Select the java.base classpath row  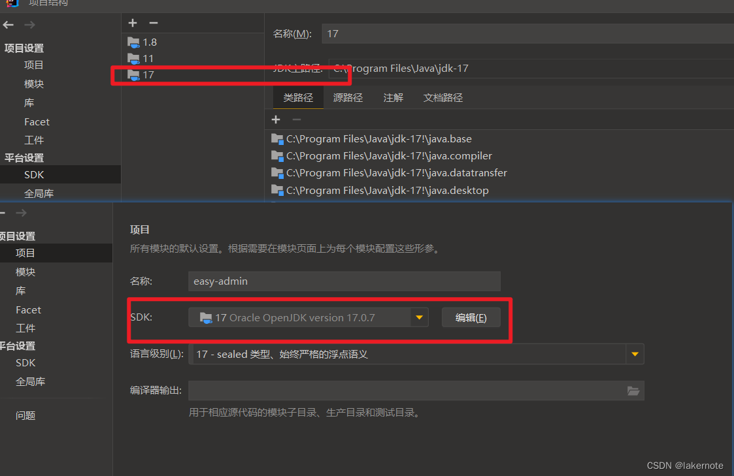pyautogui.click(x=499, y=139)
